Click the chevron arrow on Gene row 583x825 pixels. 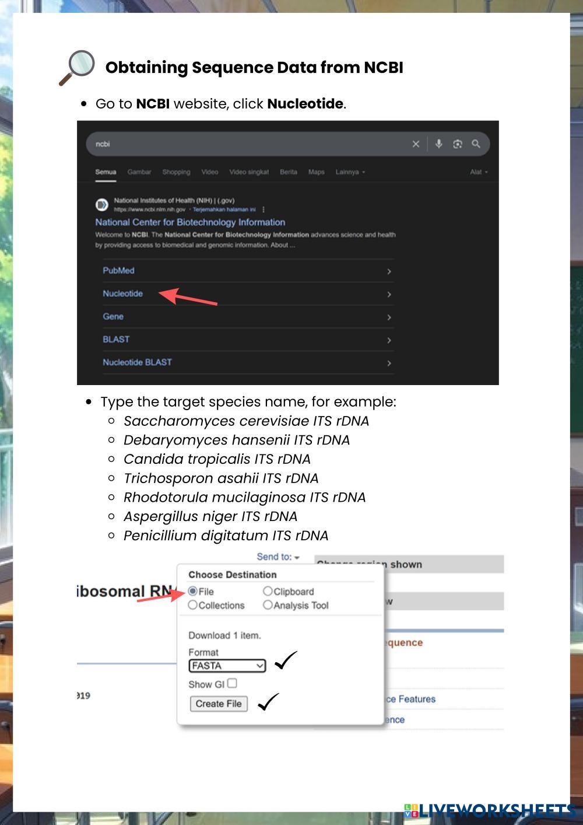[389, 317]
